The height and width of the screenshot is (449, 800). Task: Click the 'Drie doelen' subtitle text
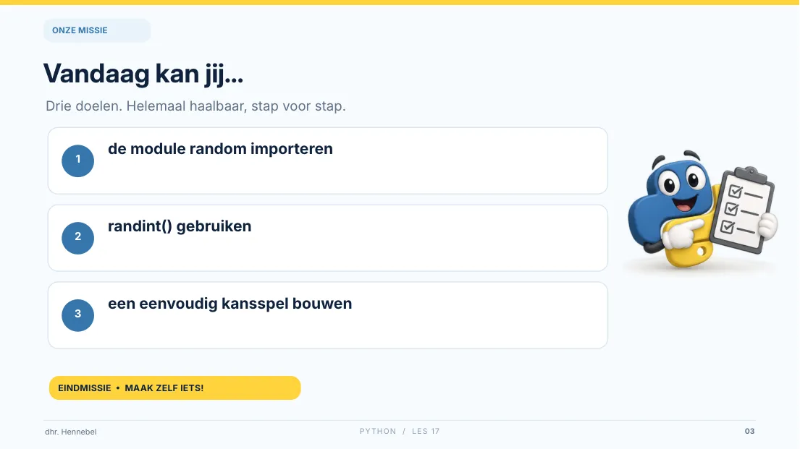[x=195, y=106]
